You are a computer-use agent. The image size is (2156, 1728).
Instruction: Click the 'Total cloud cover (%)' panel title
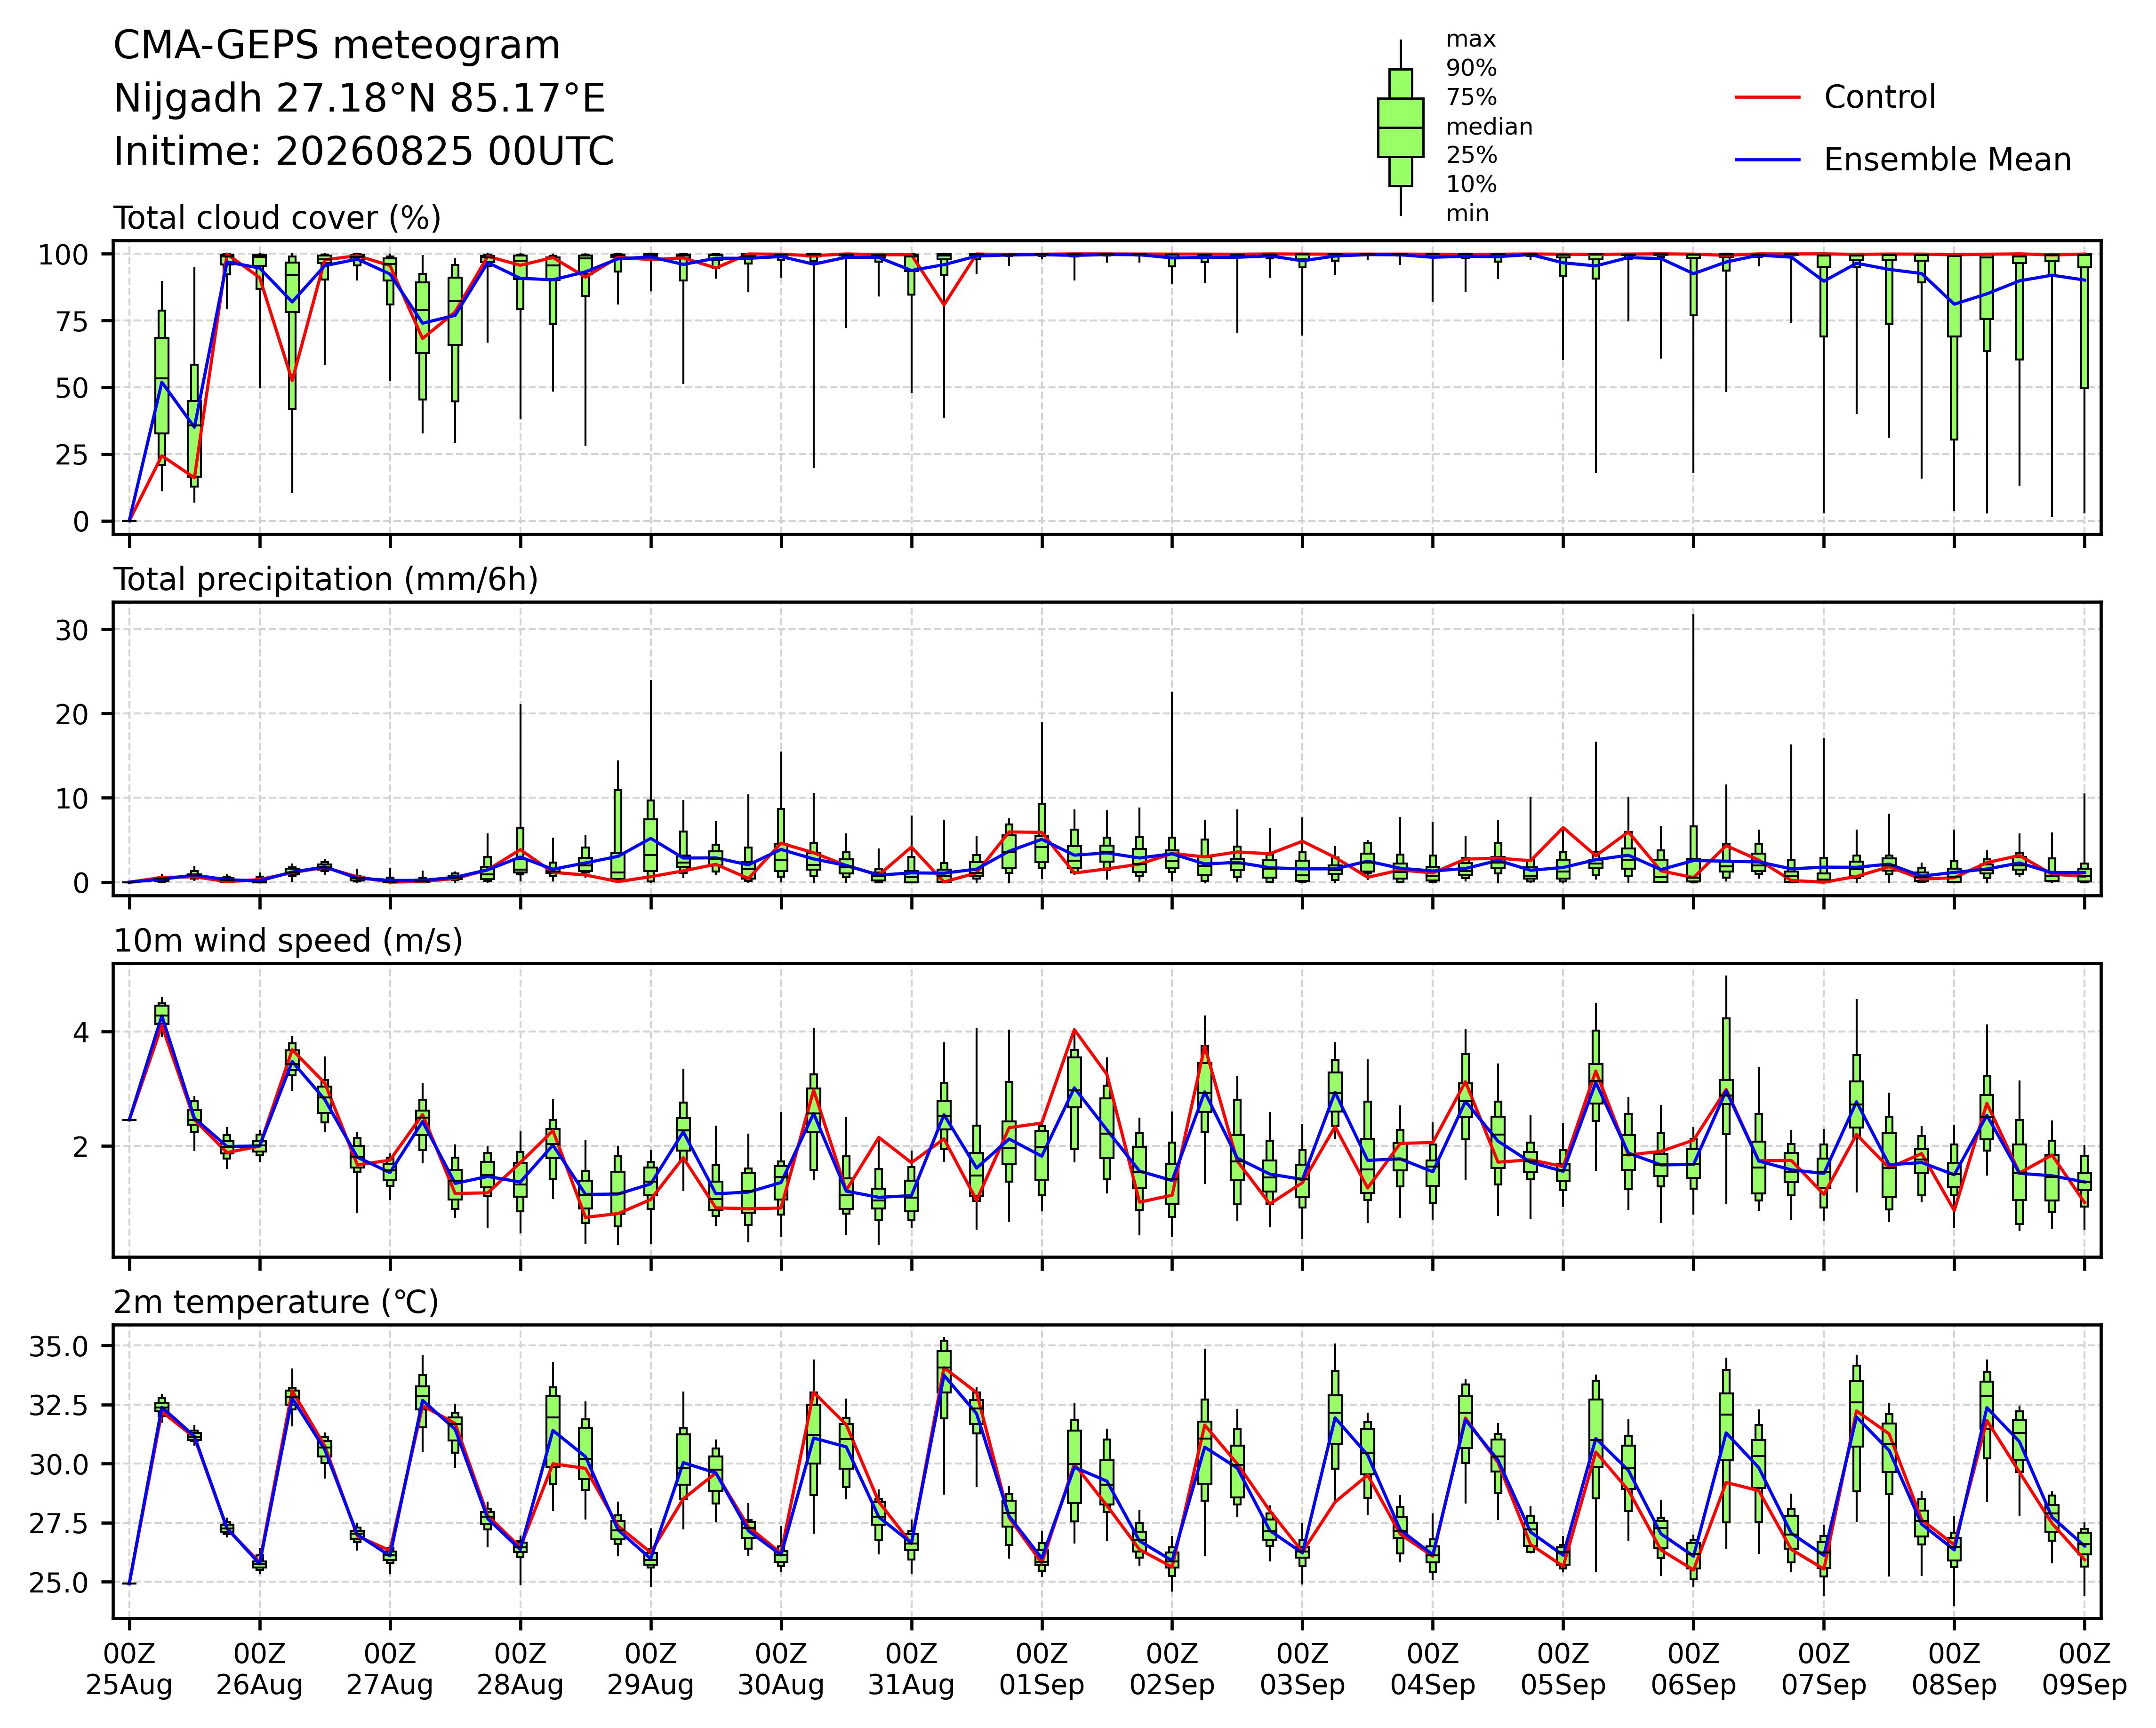coord(277,218)
